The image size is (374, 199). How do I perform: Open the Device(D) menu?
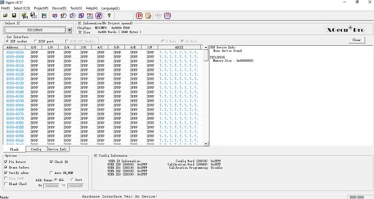point(59,8)
